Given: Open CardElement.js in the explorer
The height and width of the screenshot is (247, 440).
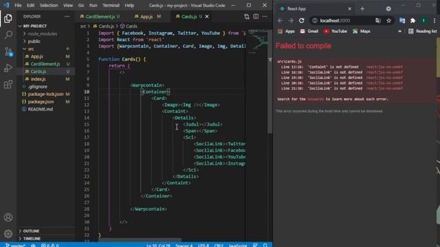Looking at the screenshot, I should (x=45, y=64).
